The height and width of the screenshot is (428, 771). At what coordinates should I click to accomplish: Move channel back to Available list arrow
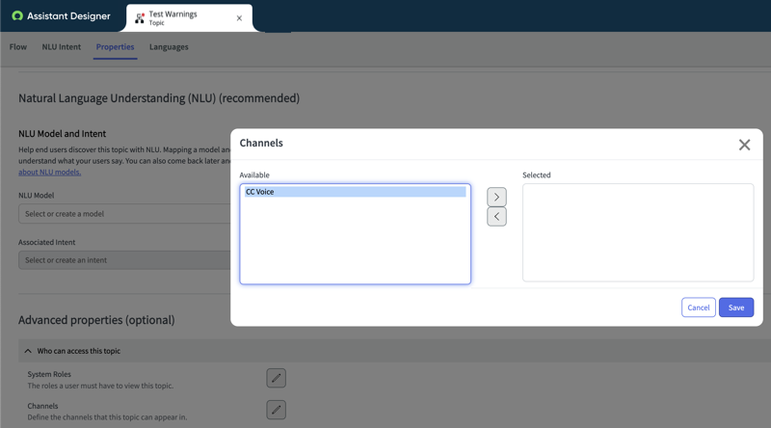pos(496,217)
